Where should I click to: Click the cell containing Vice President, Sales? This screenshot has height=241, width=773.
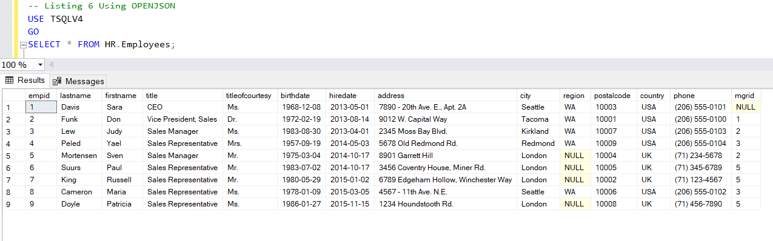(182, 119)
